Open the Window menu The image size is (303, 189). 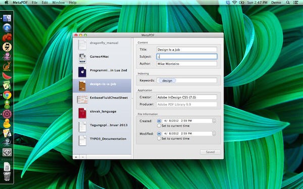[x=59, y=3]
